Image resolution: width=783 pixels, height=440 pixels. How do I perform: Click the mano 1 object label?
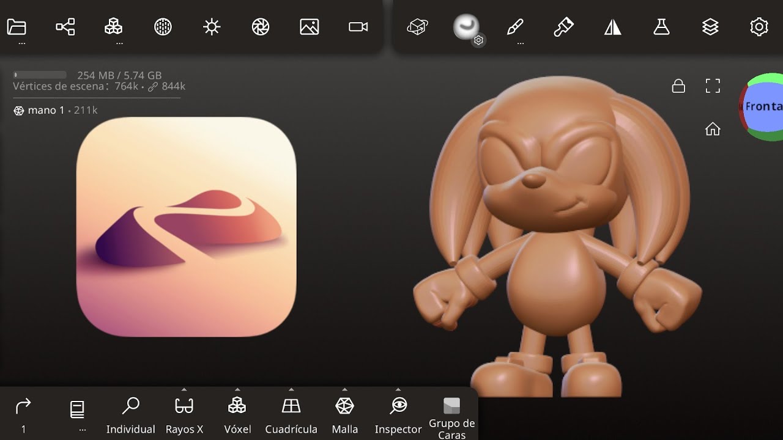click(46, 111)
